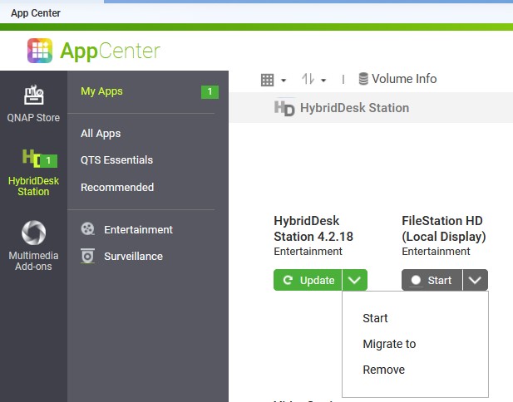Choose Remove from the dropdown menu

[x=383, y=370]
